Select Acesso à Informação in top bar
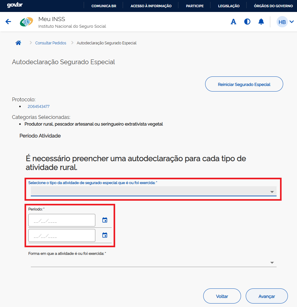The width and height of the screenshot is (297, 307). coord(151,6)
